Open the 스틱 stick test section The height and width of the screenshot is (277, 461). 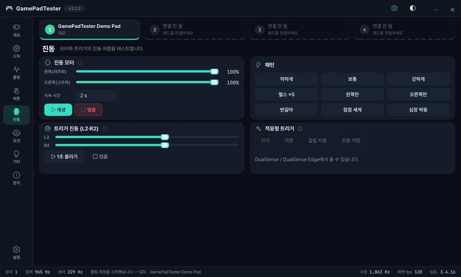(x=16, y=52)
